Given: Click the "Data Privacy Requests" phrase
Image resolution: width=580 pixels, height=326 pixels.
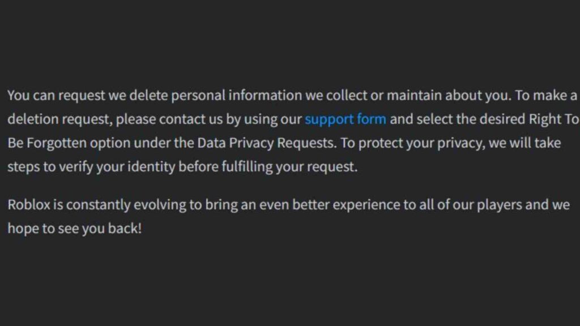Looking at the screenshot, I should pos(266,143).
